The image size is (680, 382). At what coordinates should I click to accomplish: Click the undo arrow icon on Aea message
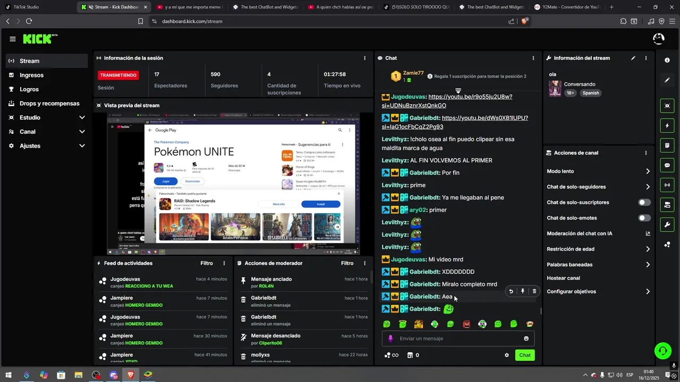click(511, 291)
